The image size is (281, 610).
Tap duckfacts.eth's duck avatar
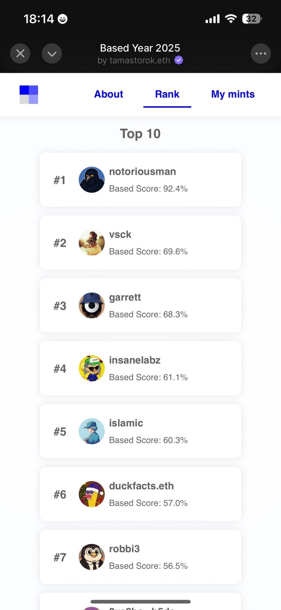click(x=92, y=494)
